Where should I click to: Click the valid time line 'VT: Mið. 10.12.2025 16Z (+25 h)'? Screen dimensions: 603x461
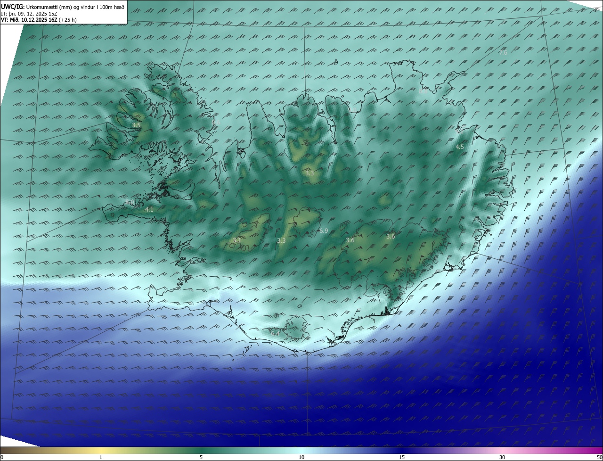pos(39,20)
